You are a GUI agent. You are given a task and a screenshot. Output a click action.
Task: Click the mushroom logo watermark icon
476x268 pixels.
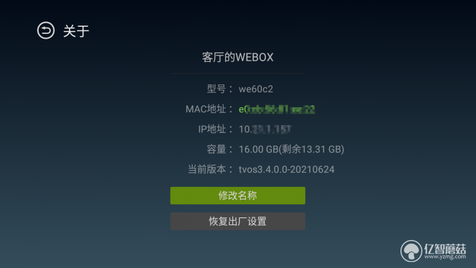click(411, 251)
